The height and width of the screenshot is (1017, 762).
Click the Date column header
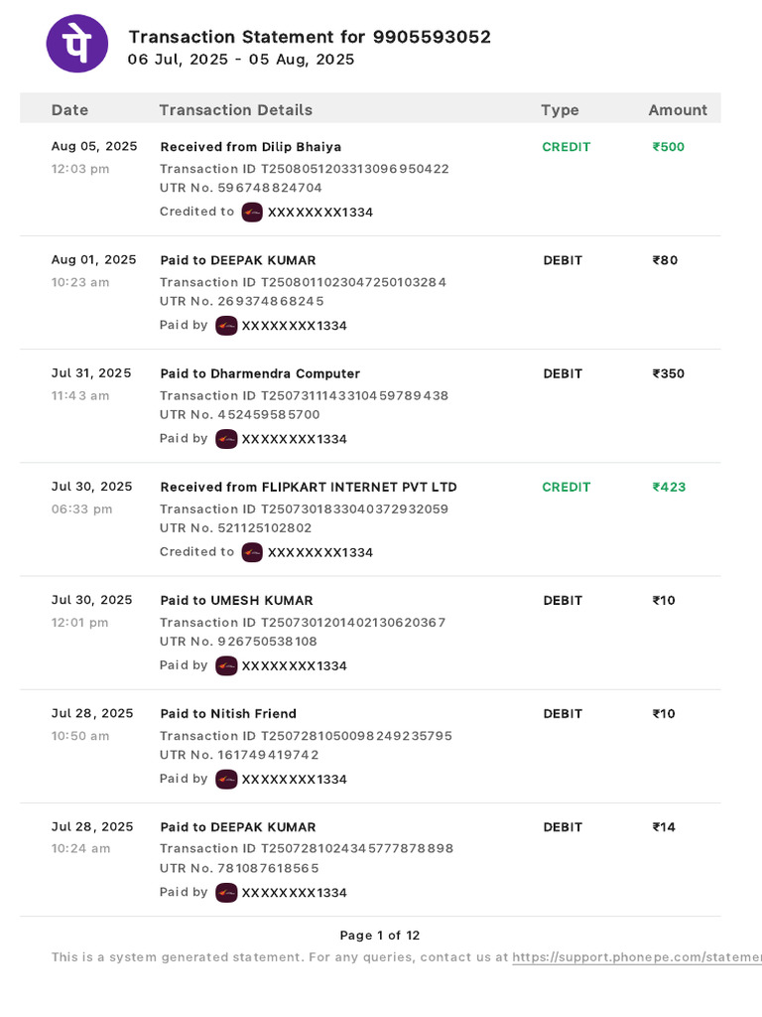(x=69, y=110)
